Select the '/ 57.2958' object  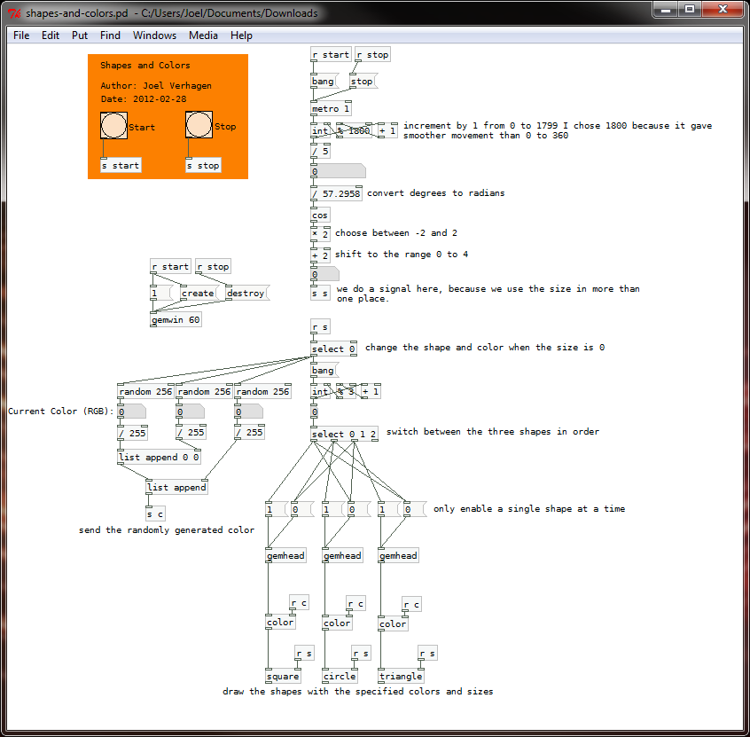336,193
